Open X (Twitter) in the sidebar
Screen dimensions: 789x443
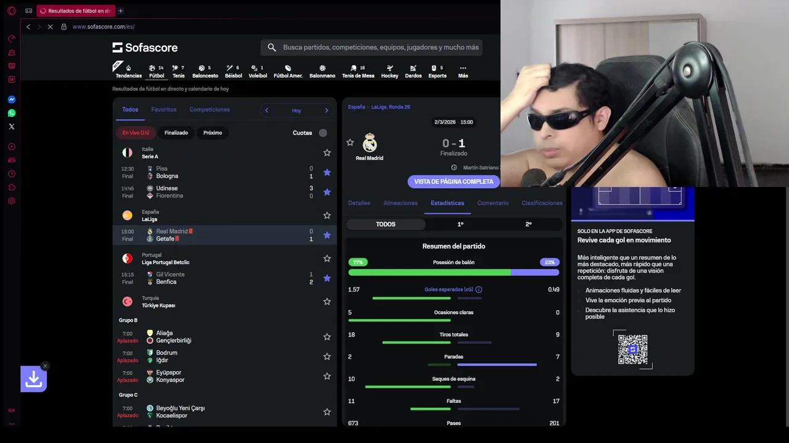[x=11, y=127]
